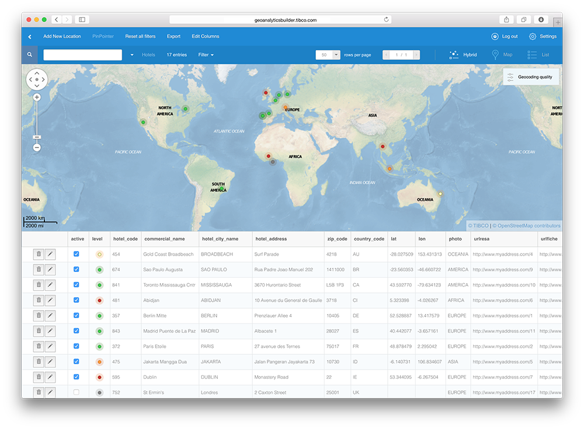Click Add New Location
The height and width of the screenshot is (429, 584).
[x=62, y=36]
